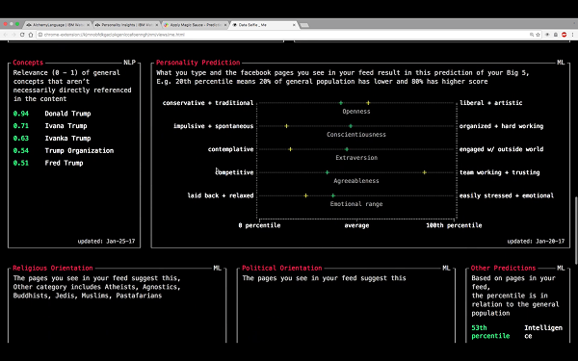
Task: Click the page vertical scrollbar thumb
Action: (576, 230)
